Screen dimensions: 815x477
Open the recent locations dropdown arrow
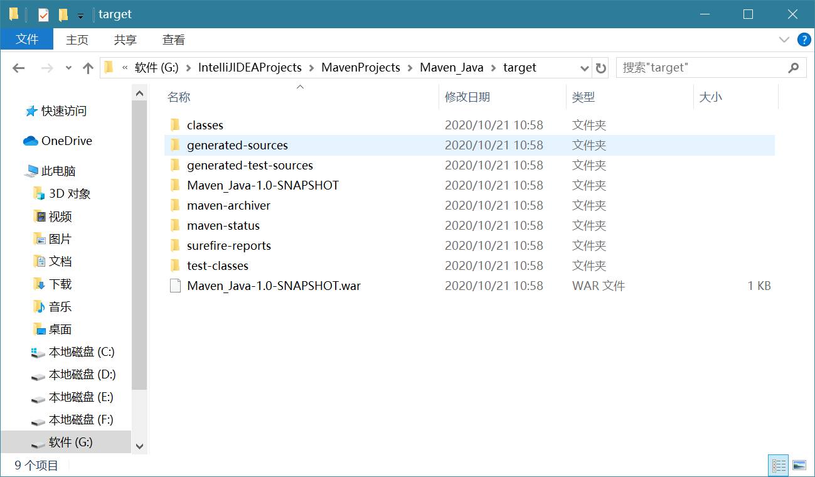click(x=68, y=68)
